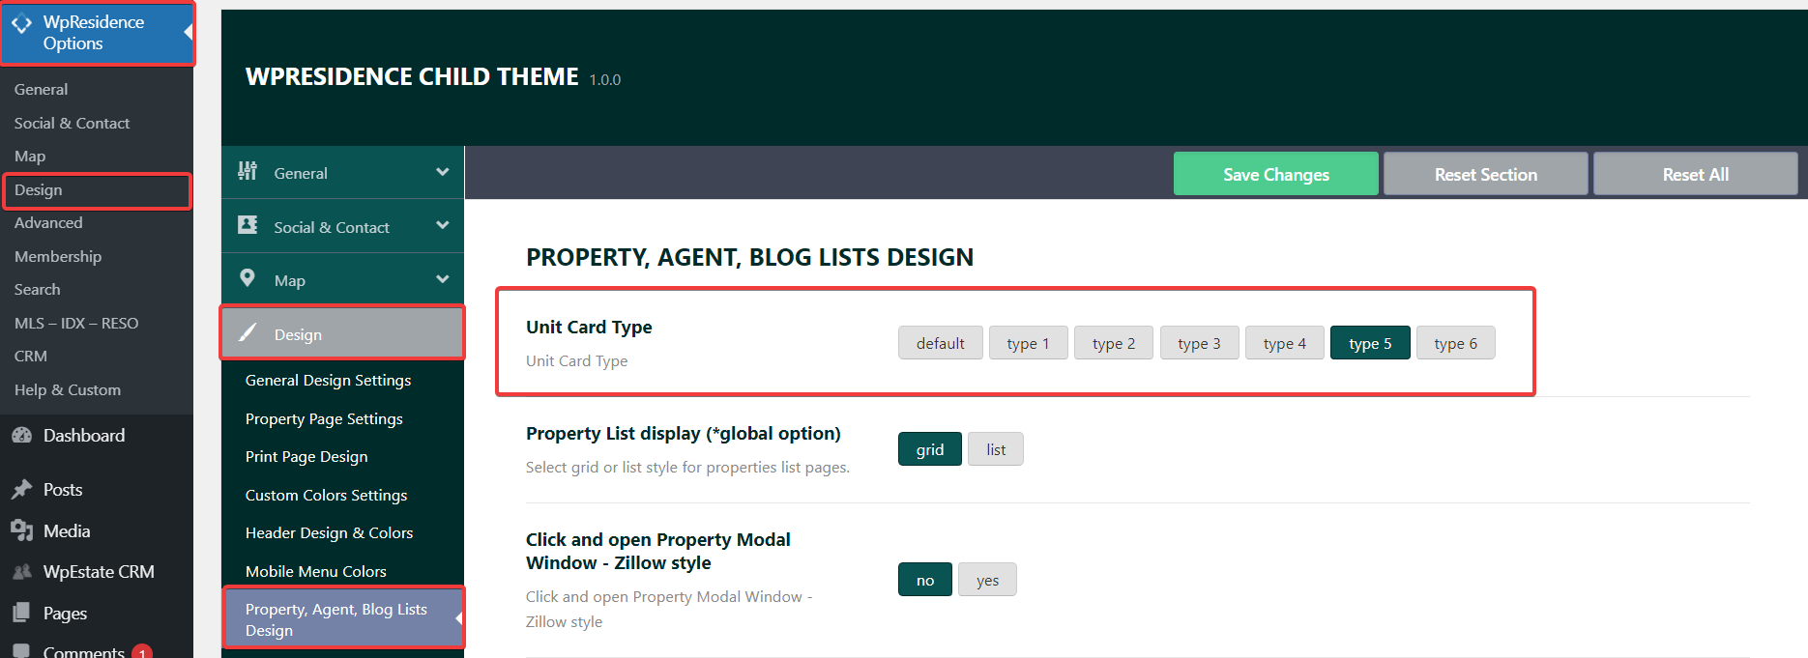Select unit card type 3

tap(1199, 343)
